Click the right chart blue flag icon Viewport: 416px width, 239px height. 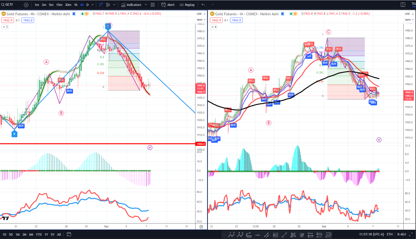(283, 14)
